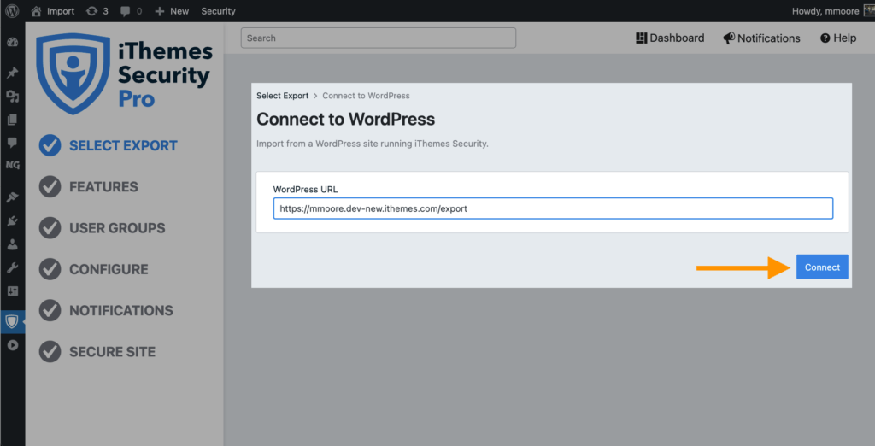Open Appearance brush icon in sidebar

click(12, 197)
